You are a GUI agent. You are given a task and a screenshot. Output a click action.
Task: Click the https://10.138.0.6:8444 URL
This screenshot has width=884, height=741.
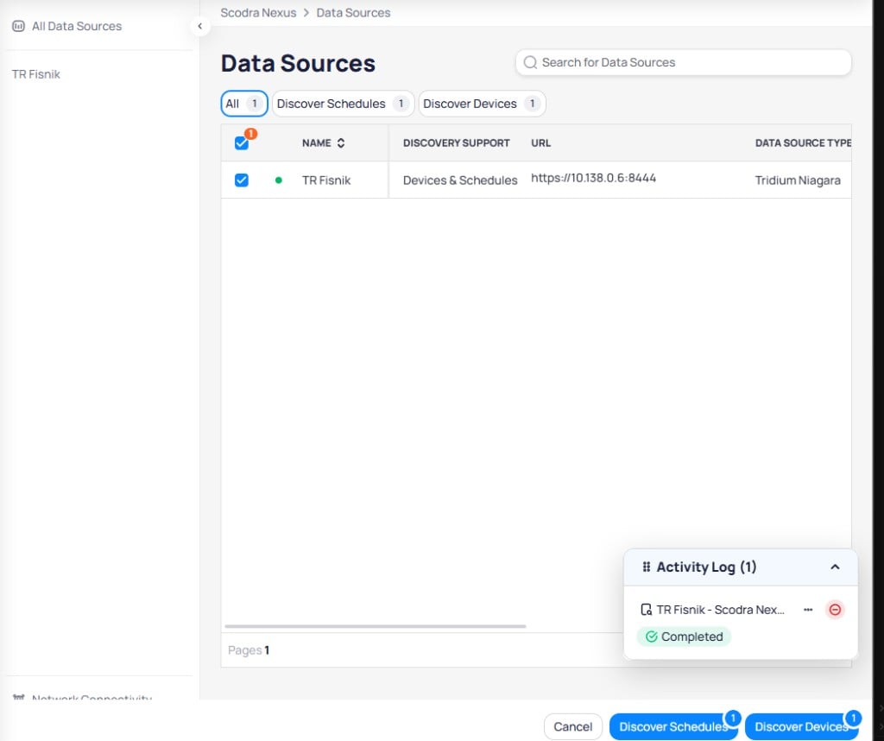click(x=593, y=178)
